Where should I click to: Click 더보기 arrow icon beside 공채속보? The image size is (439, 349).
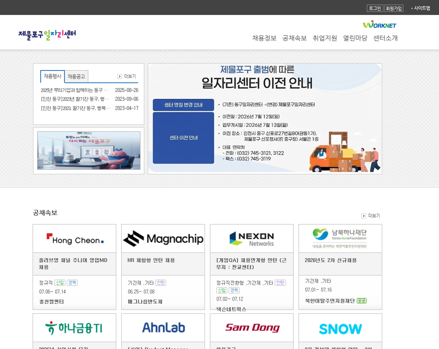[364, 216]
